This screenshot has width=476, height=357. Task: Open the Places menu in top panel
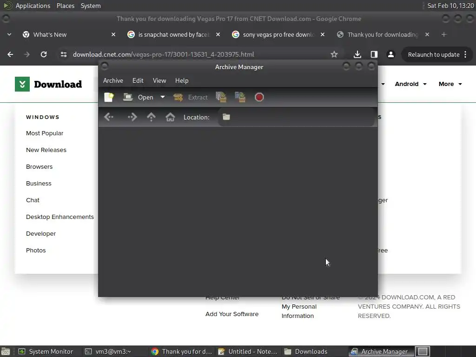[x=65, y=6]
